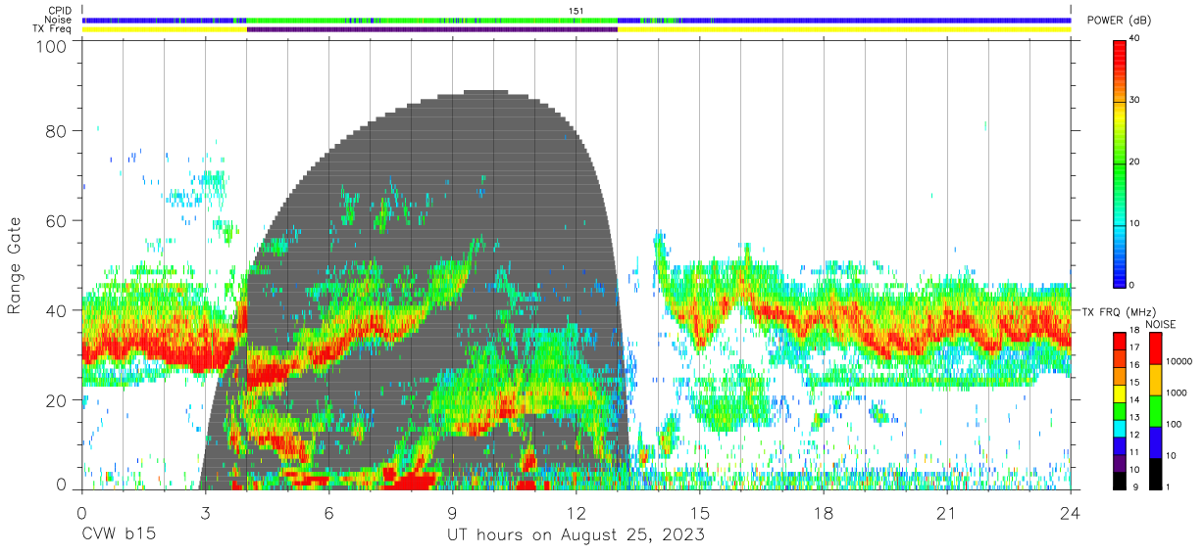The image size is (1204, 555).
Task: Click the 11 value on TX frequency legend
Action: click(x=1132, y=451)
